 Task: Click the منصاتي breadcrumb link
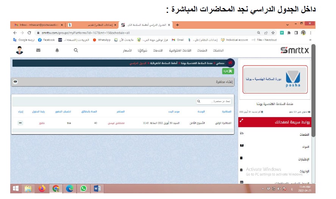(220, 63)
